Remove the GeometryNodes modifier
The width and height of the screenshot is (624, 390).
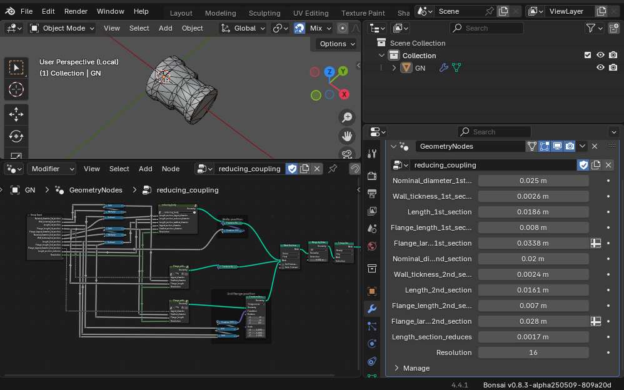click(x=595, y=146)
